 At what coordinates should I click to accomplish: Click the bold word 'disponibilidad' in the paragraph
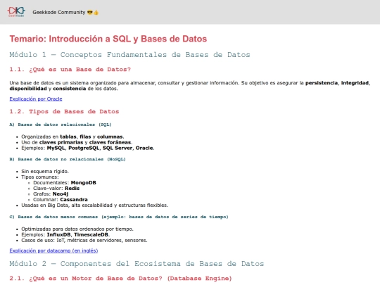(x=28, y=89)
